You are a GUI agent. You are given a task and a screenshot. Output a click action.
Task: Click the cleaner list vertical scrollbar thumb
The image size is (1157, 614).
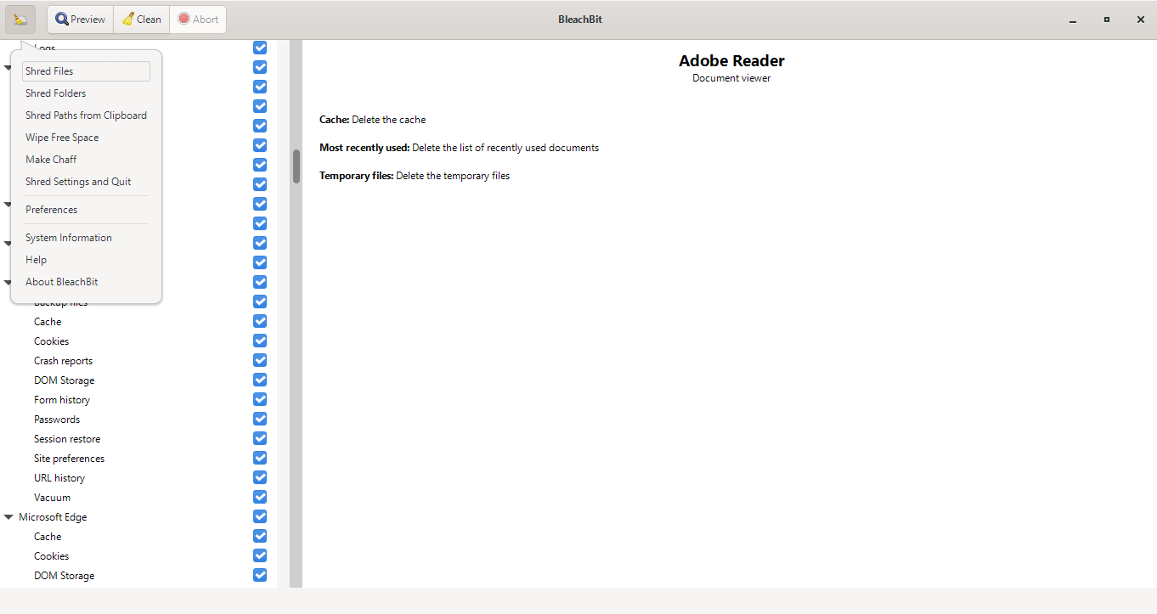(x=296, y=166)
